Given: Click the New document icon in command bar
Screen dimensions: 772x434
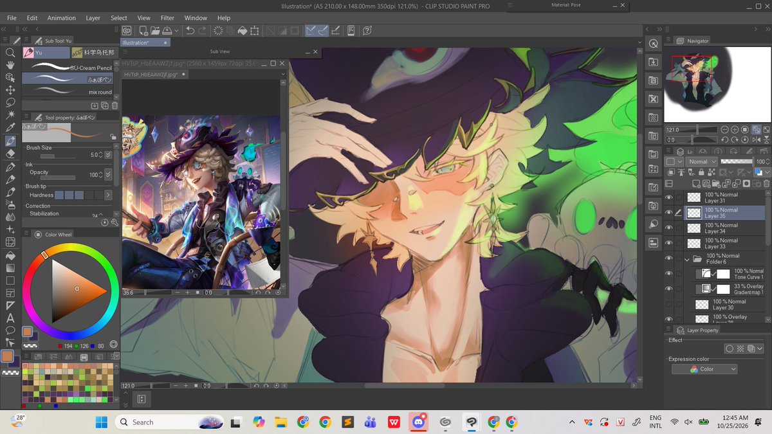Looking at the screenshot, I should (x=143, y=30).
